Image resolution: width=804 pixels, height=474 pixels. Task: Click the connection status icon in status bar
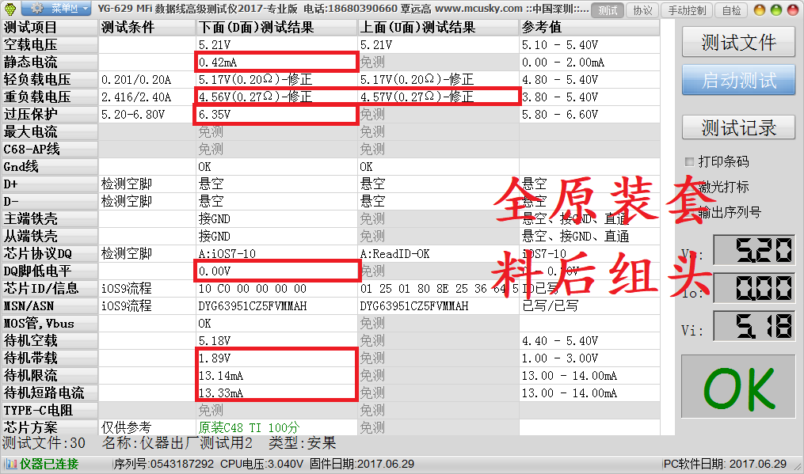[10, 464]
